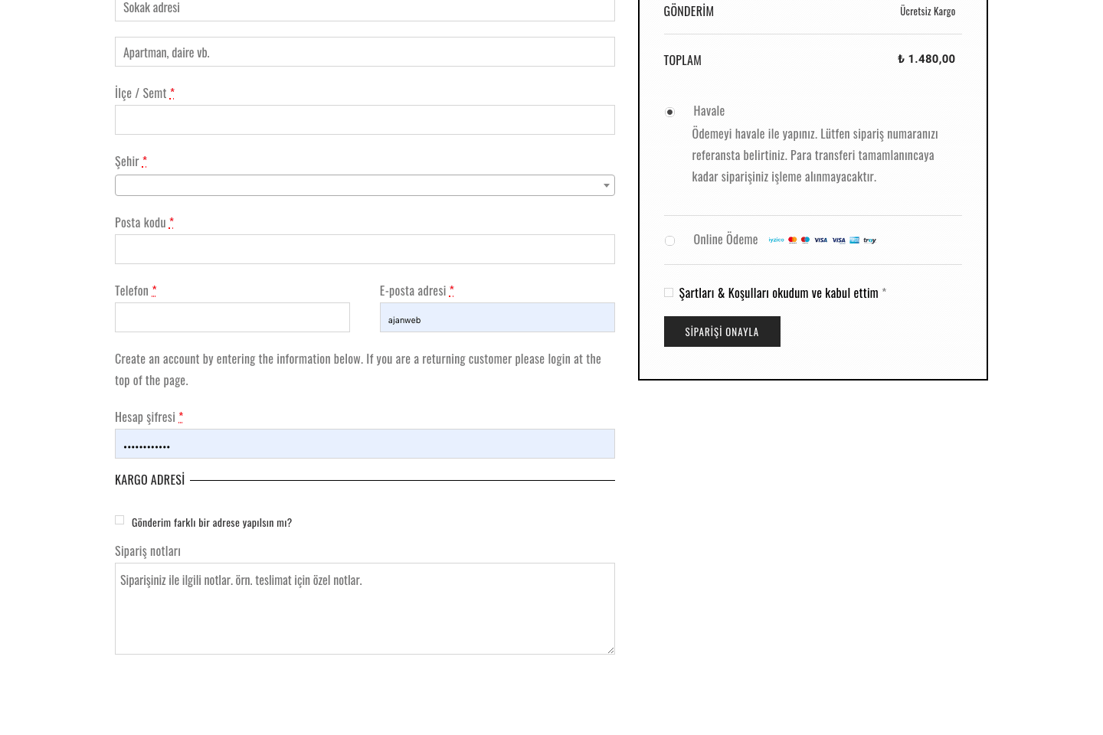Focus the Telefon input field
The image size is (1103, 735).
(232, 318)
